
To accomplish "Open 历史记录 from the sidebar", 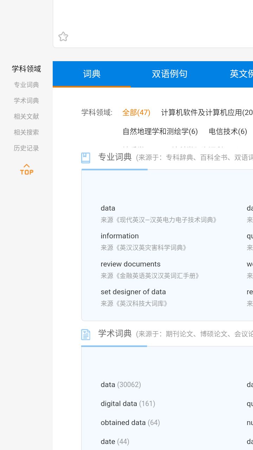I will coord(26,148).
